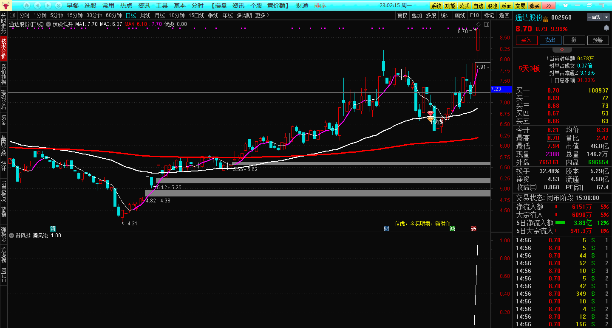This screenshot has width=612, height=328.
Task: Open the 资金 sidebar tab
Action: 4,120
